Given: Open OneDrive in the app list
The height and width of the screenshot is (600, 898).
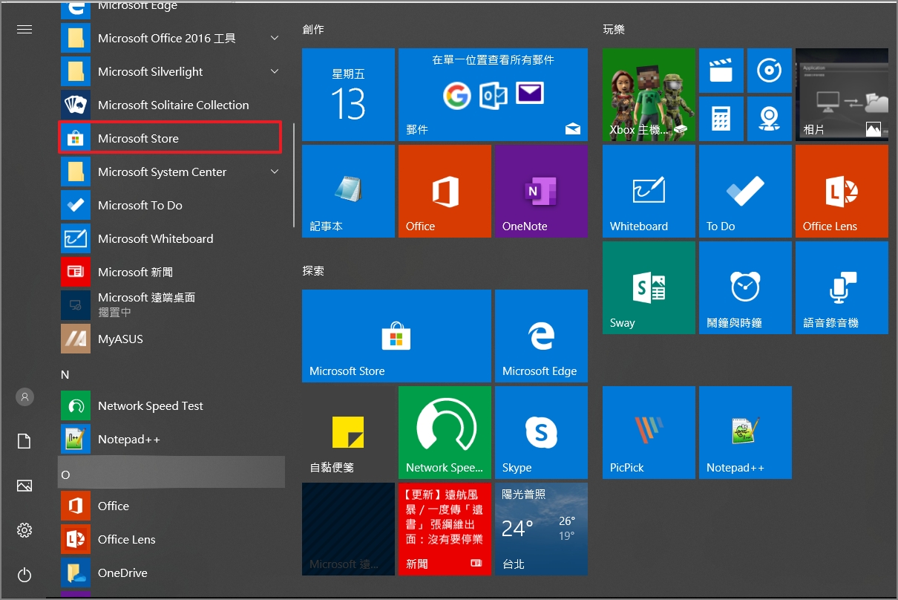Looking at the screenshot, I should [x=171, y=573].
